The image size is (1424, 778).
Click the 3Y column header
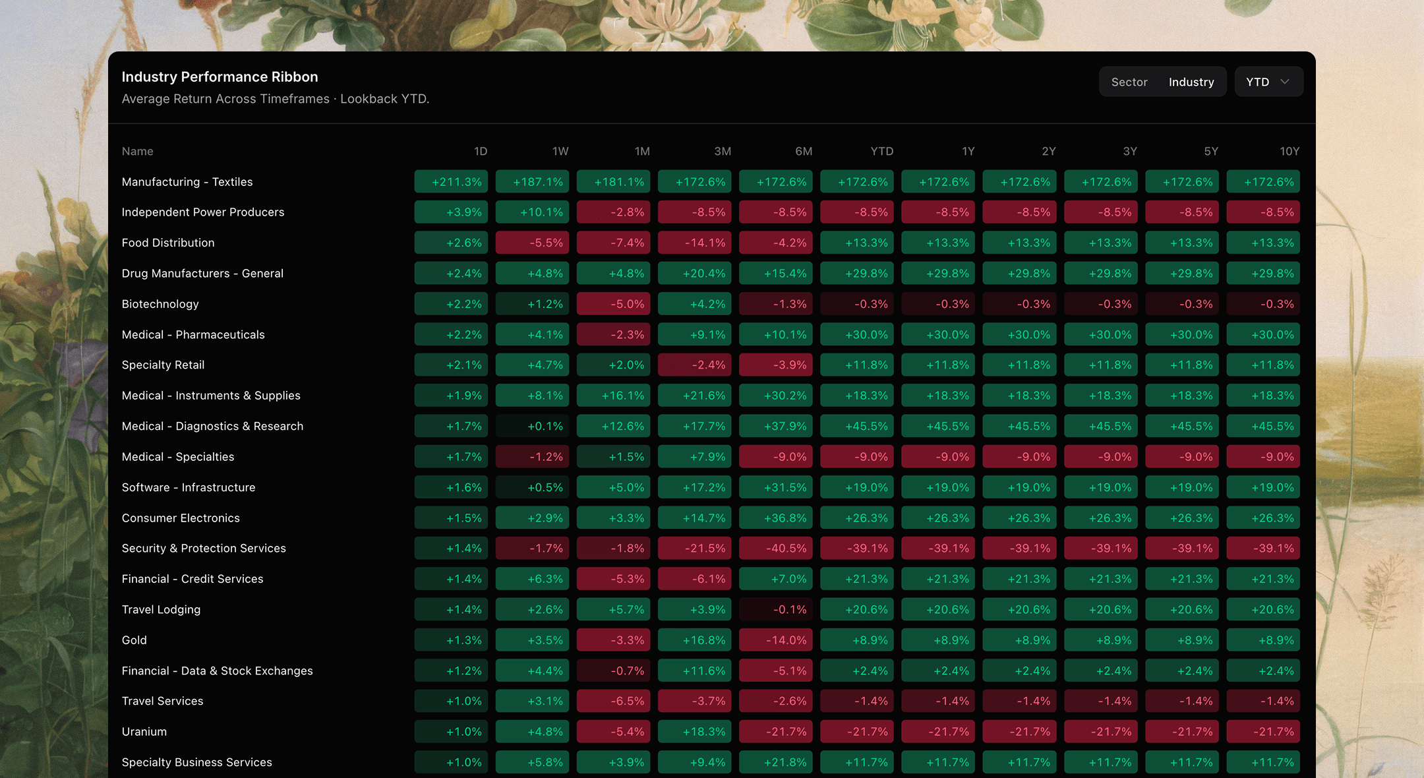(x=1130, y=152)
